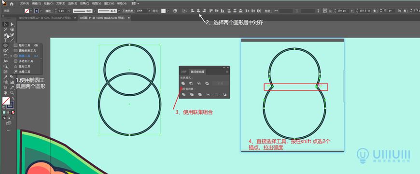Open the 文件(F) menu
Image resolution: width=420 pixels, height=174 pixels.
(x=25, y=4)
